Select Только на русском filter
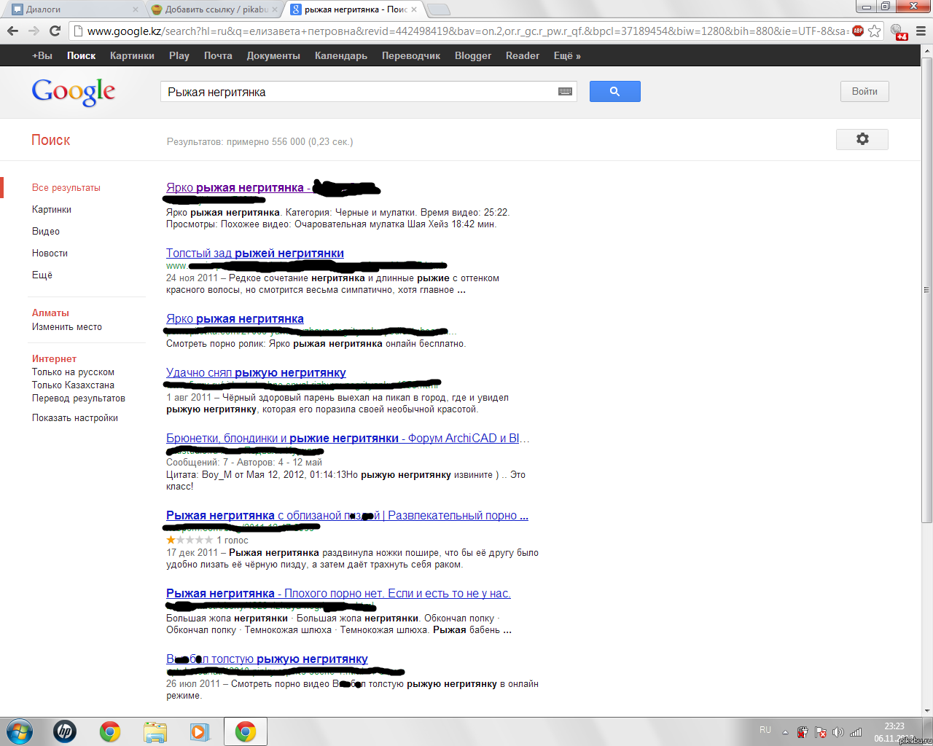The image size is (933, 746). 73,372
